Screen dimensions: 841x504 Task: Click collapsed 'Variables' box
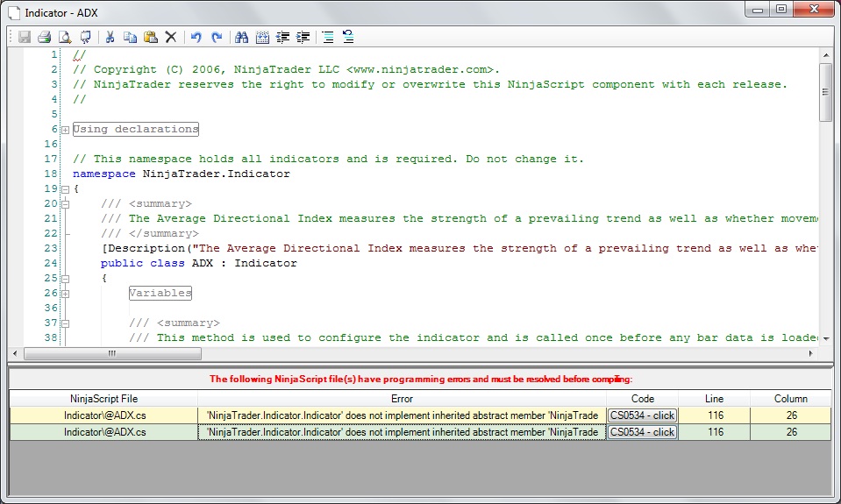point(160,294)
